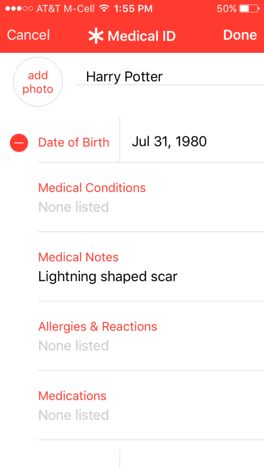Select the add photo circle
Screen dimensions: 264x469
pyautogui.click(x=38, y=82)
